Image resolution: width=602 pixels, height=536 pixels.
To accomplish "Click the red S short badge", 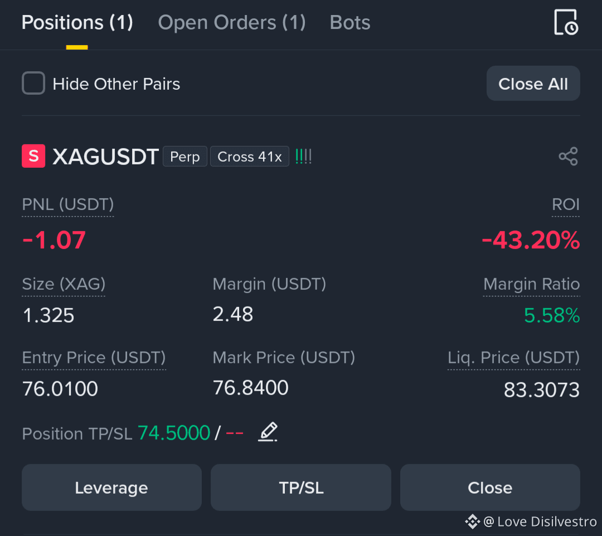I will [33, 156].
